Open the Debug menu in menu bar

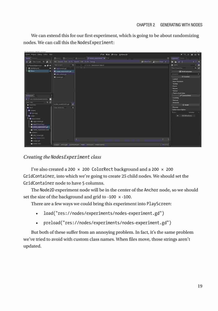[x=40, y=54]
